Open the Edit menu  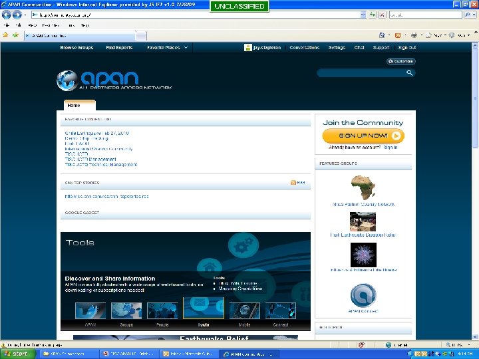point(18,25)
